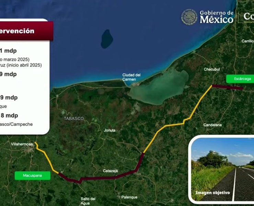Click the Ciudad del Carmen map label
Screen dimensions: 254x206
point(132,77)
